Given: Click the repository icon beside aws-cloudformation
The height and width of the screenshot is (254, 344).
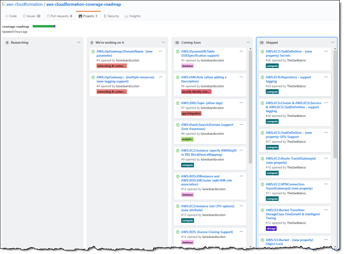Looking at the screenshot, I should point(3,5).
